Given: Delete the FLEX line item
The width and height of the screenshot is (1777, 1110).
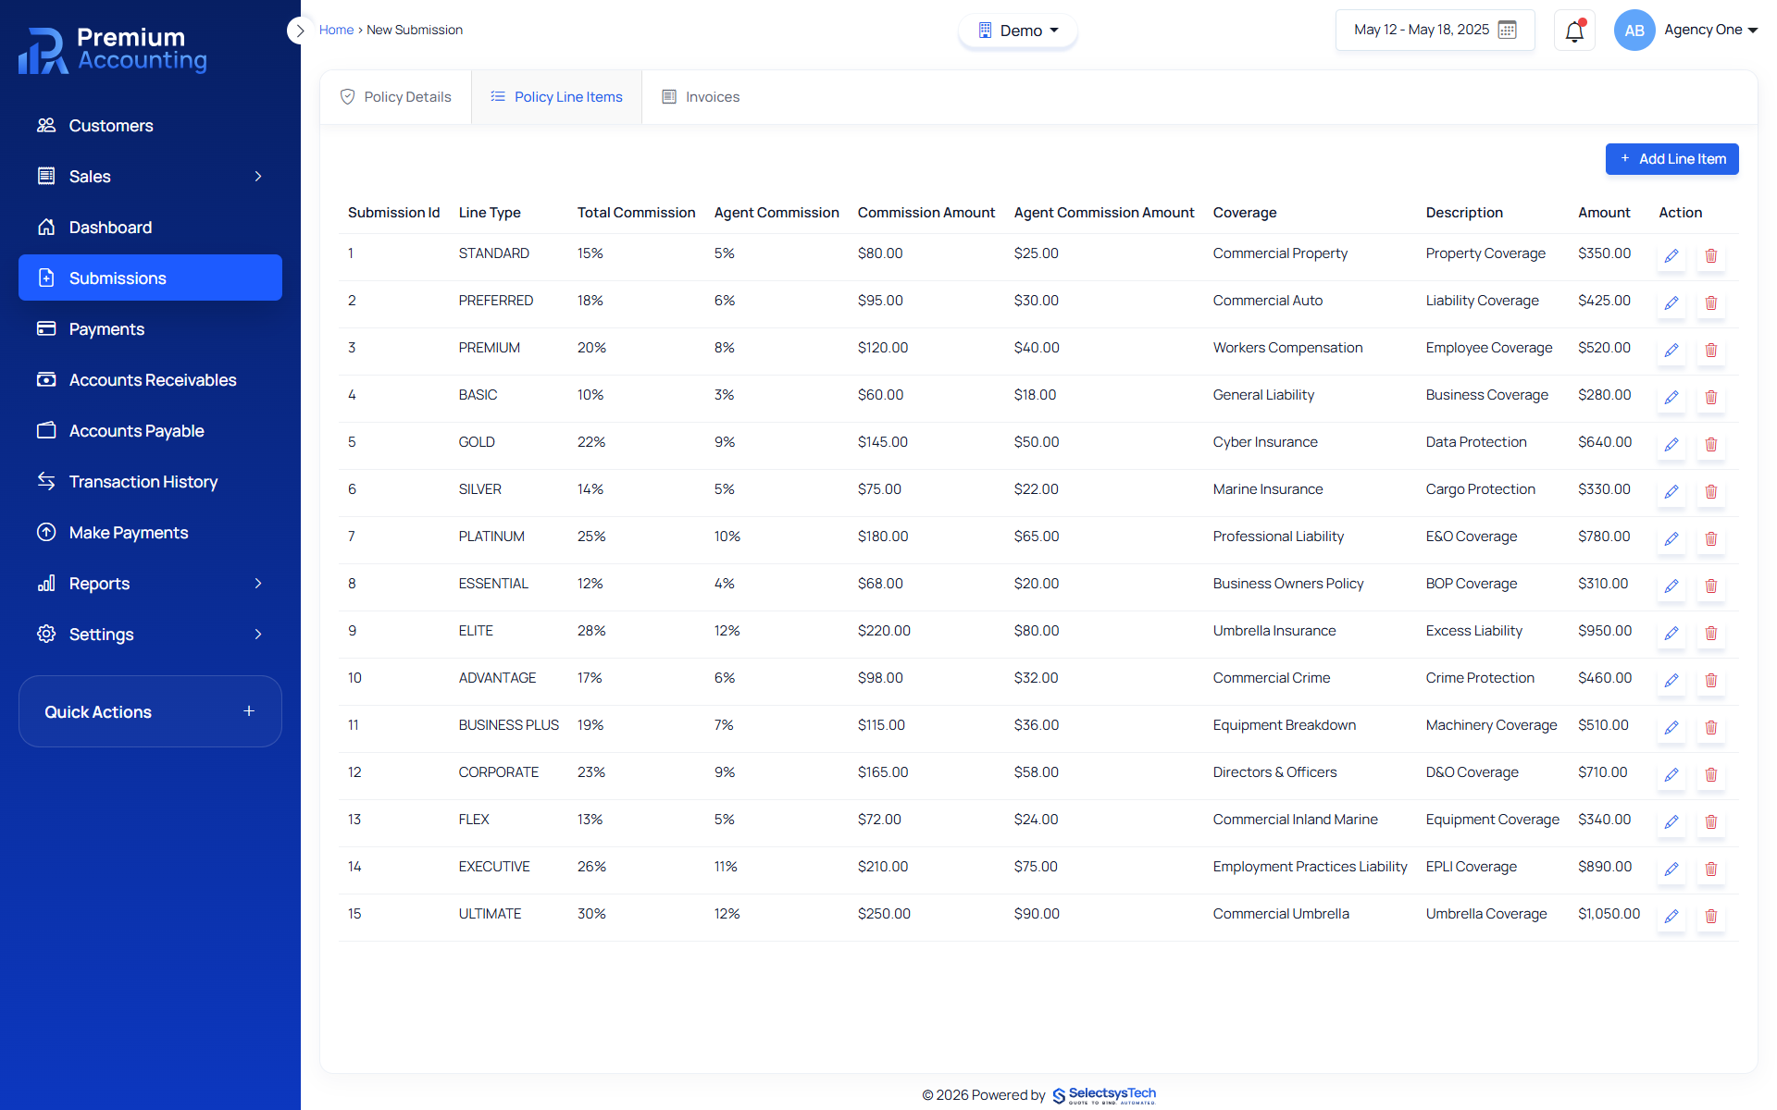Looking at the screenshot, I should point(1711,822).
